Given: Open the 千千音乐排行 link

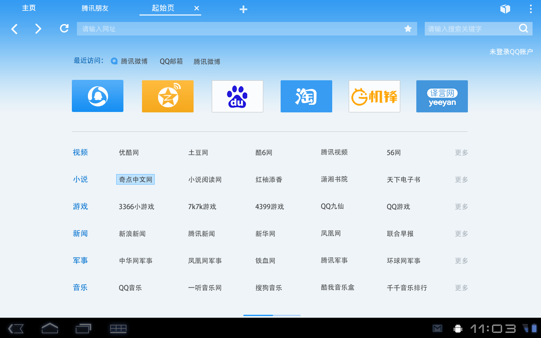Looking at the screenshot, I should [407, 288].
